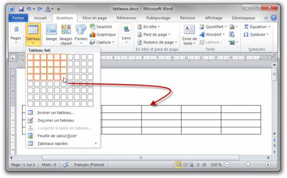Click the Mots : 0 word count
Viewport: 287px width, 178px height.
coord(49,165)
